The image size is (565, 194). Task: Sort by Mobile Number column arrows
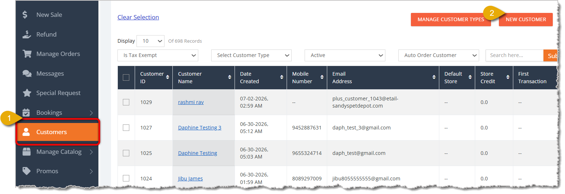[322, 77]
